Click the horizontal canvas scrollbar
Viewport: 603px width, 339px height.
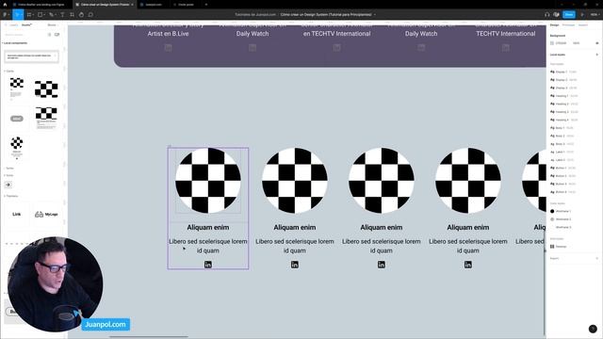(x=149, y=337)
